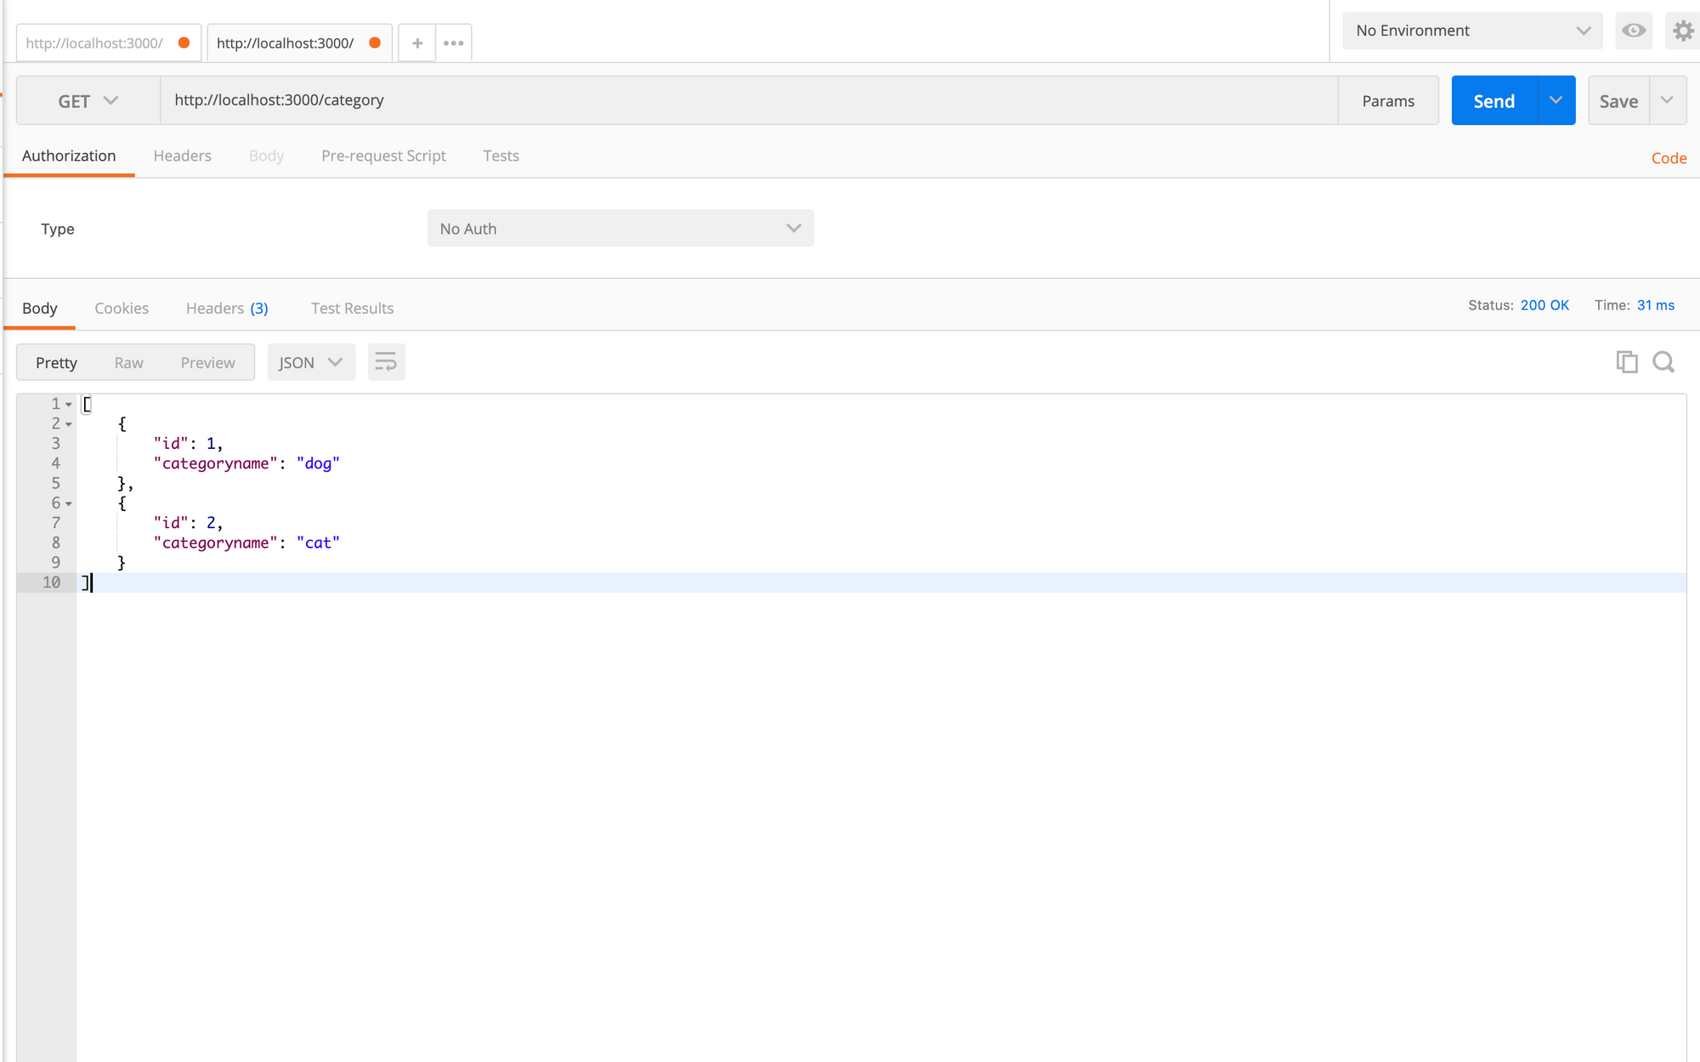Open the response Cookies tab
The width and height of the screenshot is (1700, 1062).
click(122, 308)
